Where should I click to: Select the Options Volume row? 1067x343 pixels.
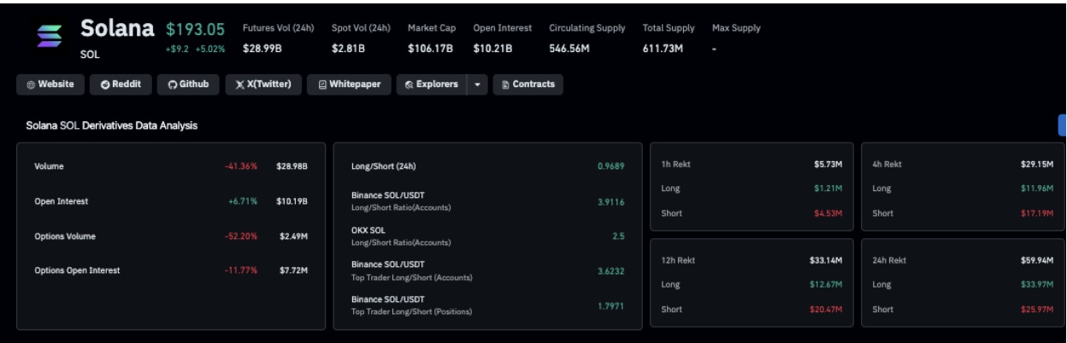click(x=171, y=235)
